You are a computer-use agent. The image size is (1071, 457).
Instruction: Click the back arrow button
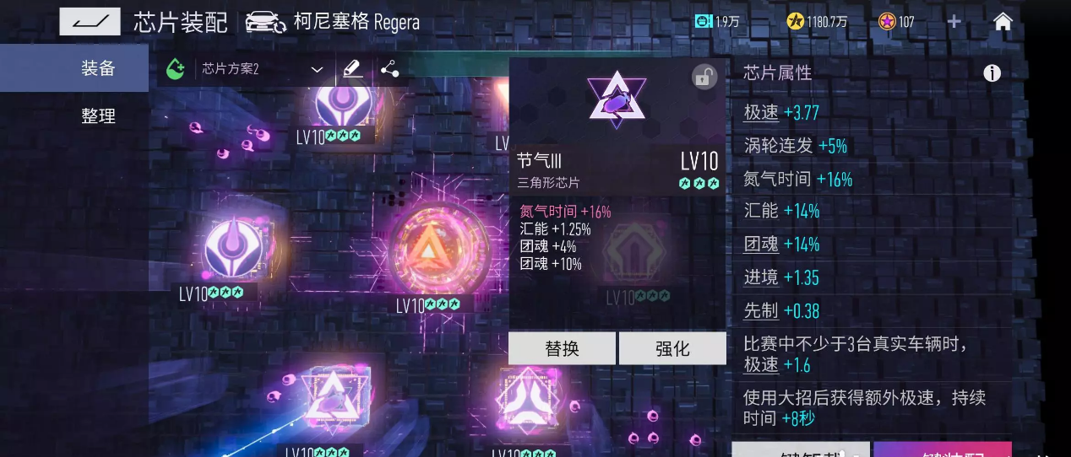click(90, 21)
